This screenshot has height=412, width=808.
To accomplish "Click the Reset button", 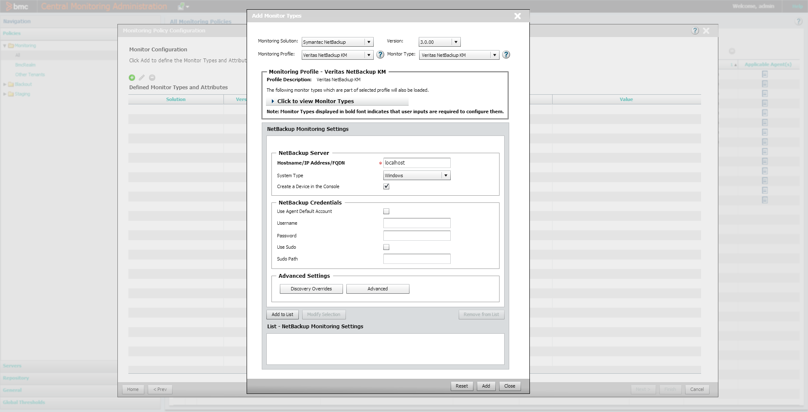I will point(462,386).
